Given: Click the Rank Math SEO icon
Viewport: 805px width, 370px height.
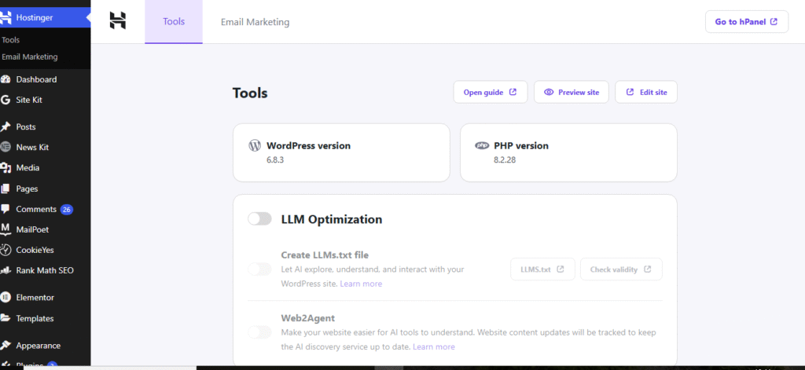Looking at the screenshot, I should tap(6, 270).
